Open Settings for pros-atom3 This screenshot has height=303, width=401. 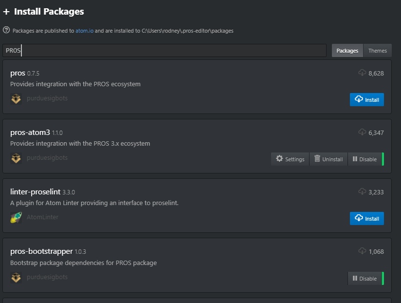290,159
